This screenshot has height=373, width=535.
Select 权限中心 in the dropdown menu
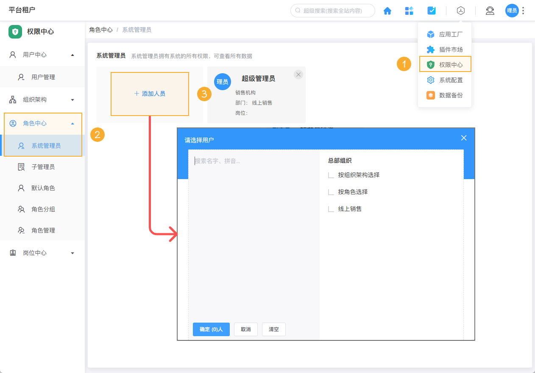(x=444, y=64)
